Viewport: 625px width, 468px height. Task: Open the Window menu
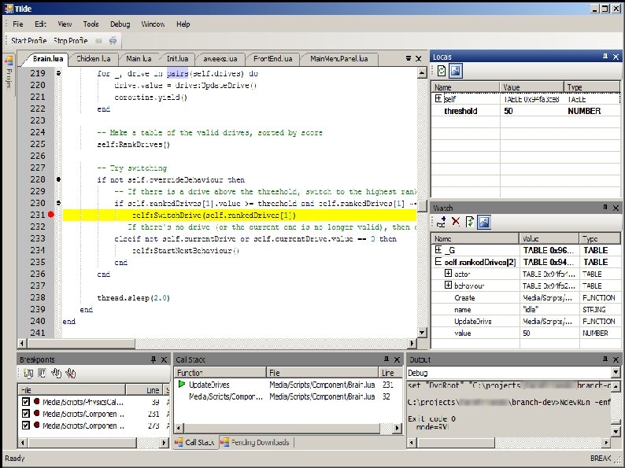(153, 24)
